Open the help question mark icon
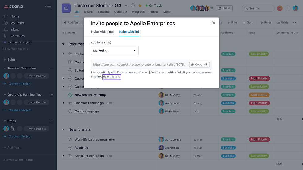This screenshot has width=303, height=170. [288, 8]
